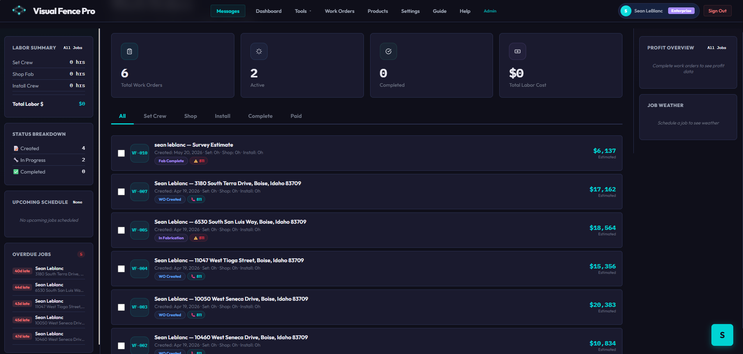Open Labor Summary All Jobs filter
This screenshot has width=743, height=354.
coord(73,48)
